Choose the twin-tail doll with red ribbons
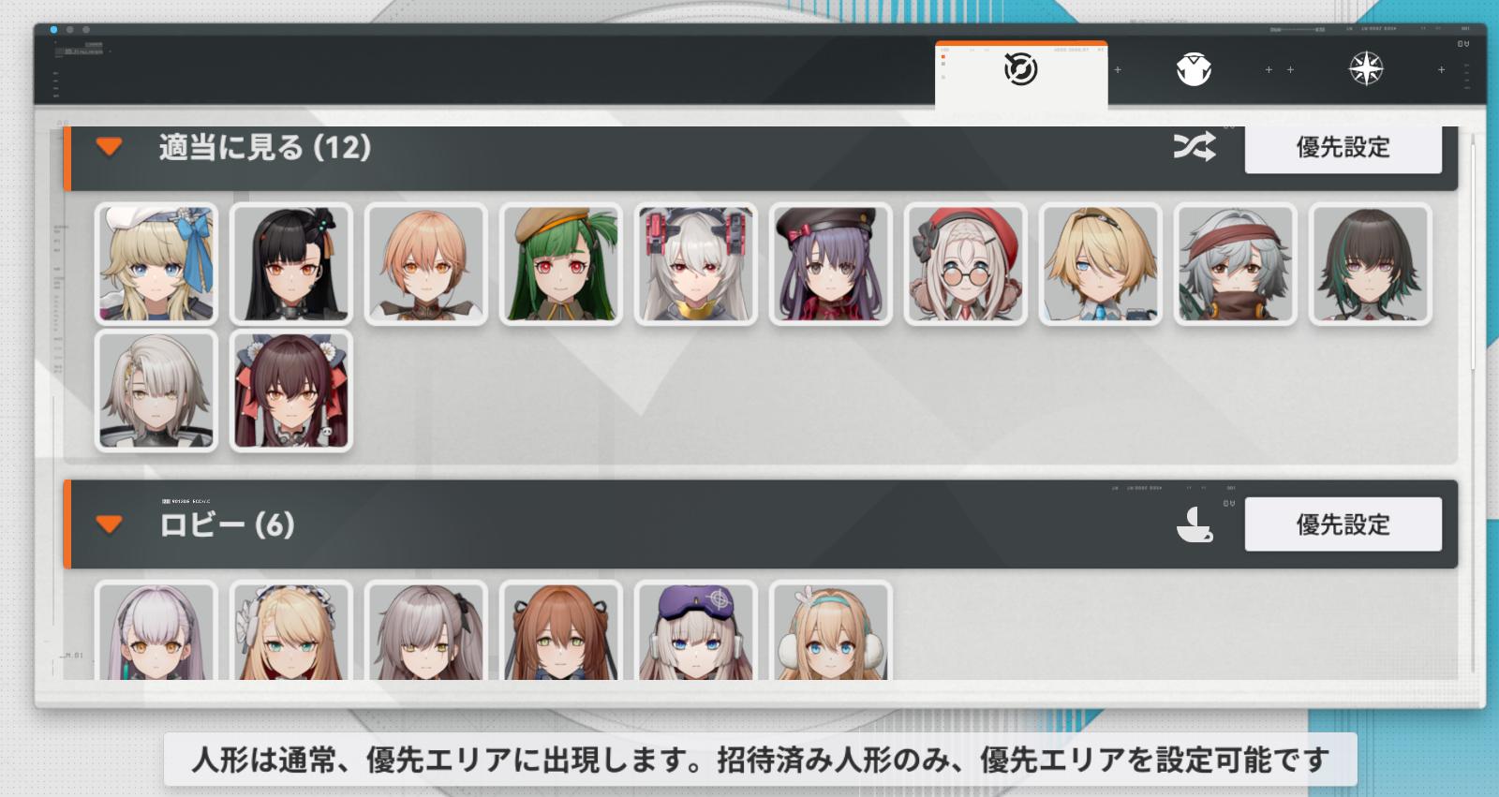 pos(291,391)
